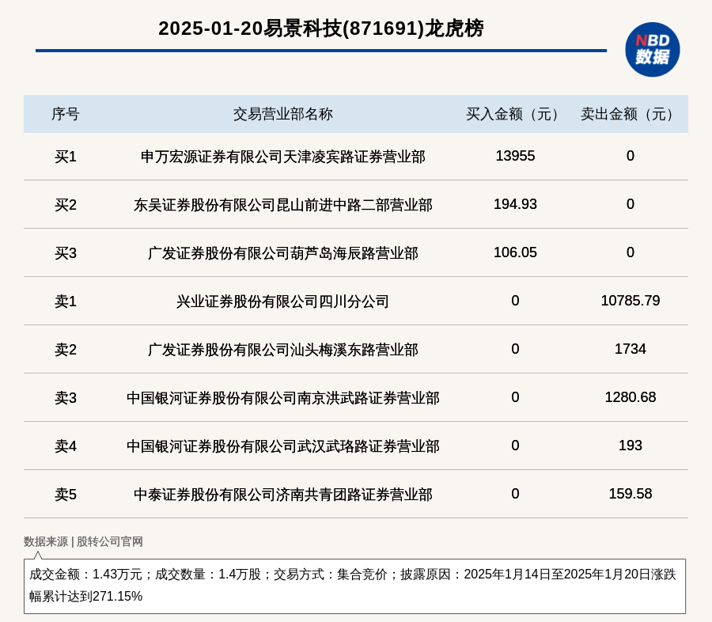The width and height of the screenshot is (712, 622).
Task: Select the 买2 row label
Action: 66,205
